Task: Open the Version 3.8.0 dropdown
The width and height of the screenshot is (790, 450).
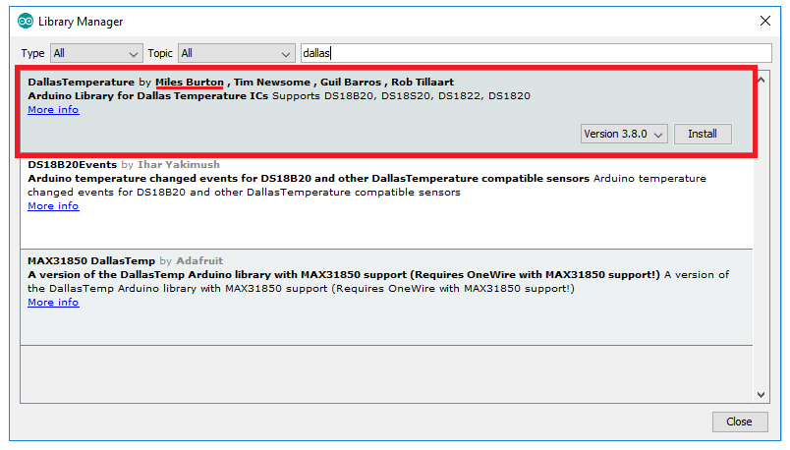Action: coord(624,134)
